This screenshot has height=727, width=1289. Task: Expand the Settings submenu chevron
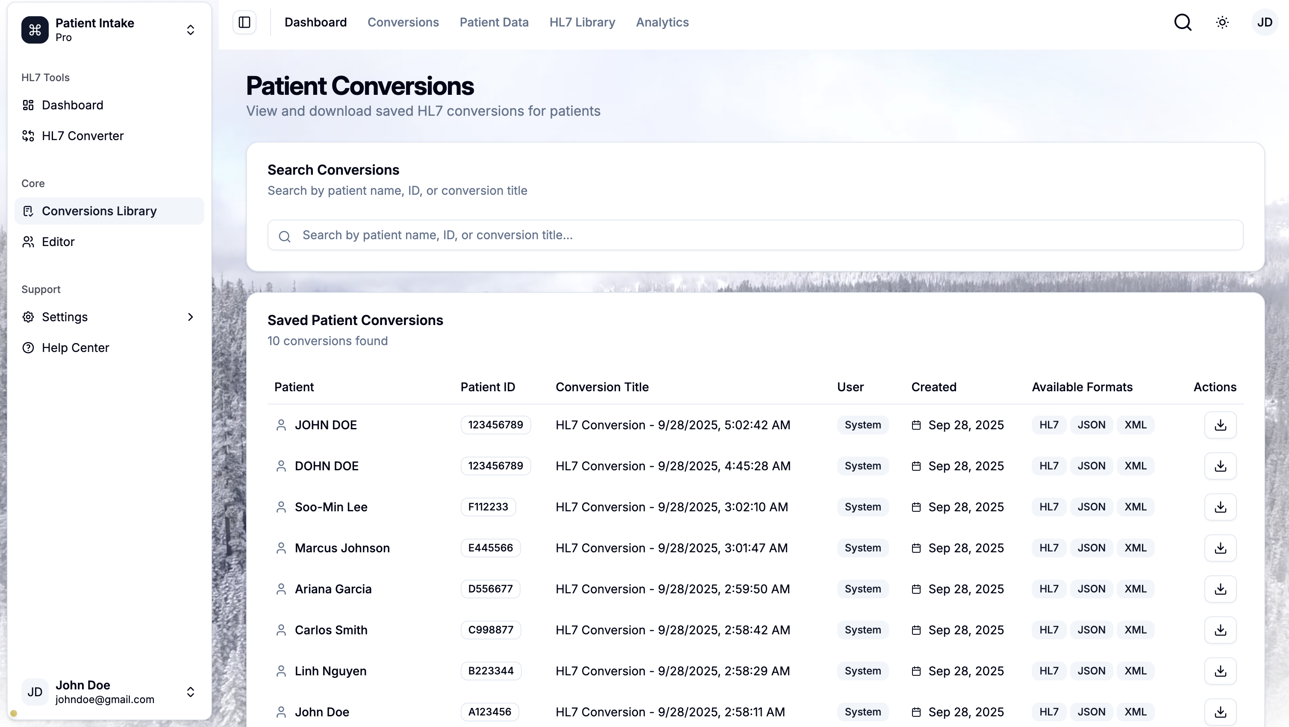click(190, 317)
